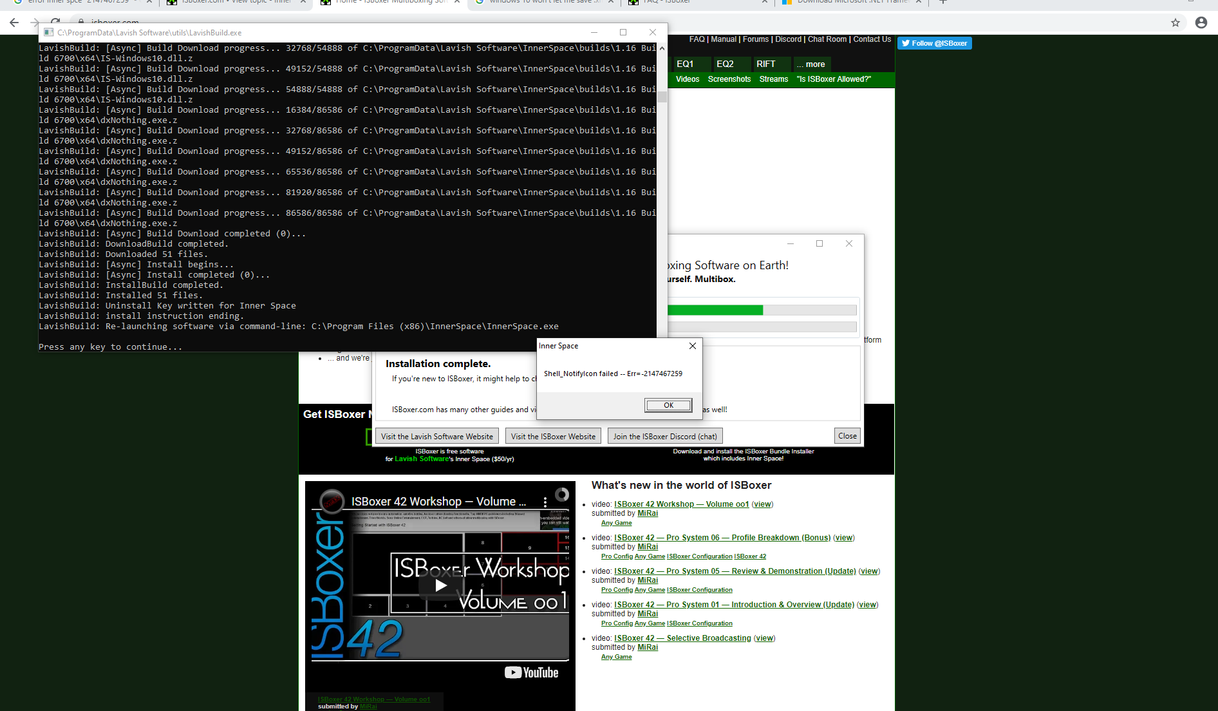Open the Pro System 06 — Profile Breakdown link

tap(722, 538)
